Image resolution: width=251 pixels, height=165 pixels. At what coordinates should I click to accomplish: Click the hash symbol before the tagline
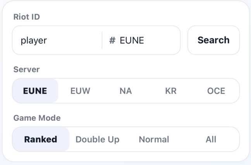(x=112, y=40)
